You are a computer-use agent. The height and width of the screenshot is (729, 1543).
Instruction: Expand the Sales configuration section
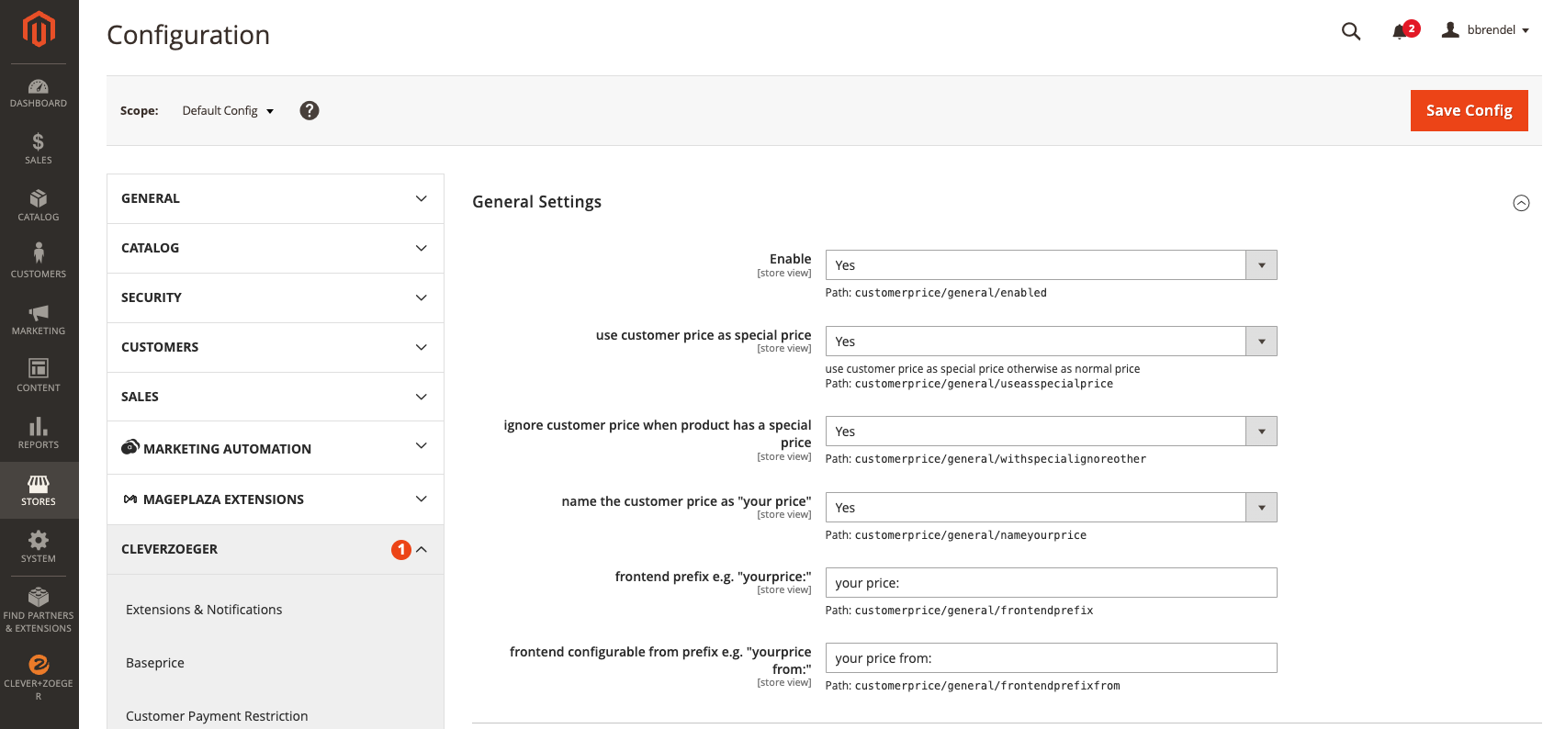276,397
